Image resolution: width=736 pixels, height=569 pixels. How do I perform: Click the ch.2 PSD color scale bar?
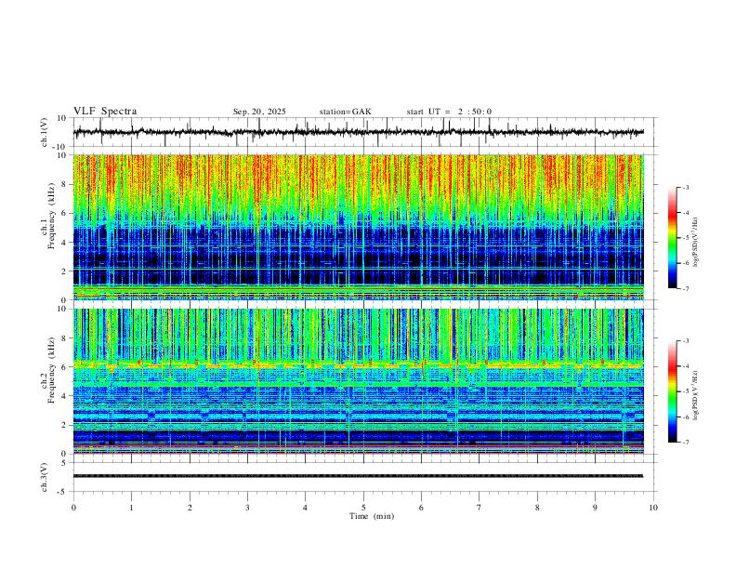coord(673,391)
